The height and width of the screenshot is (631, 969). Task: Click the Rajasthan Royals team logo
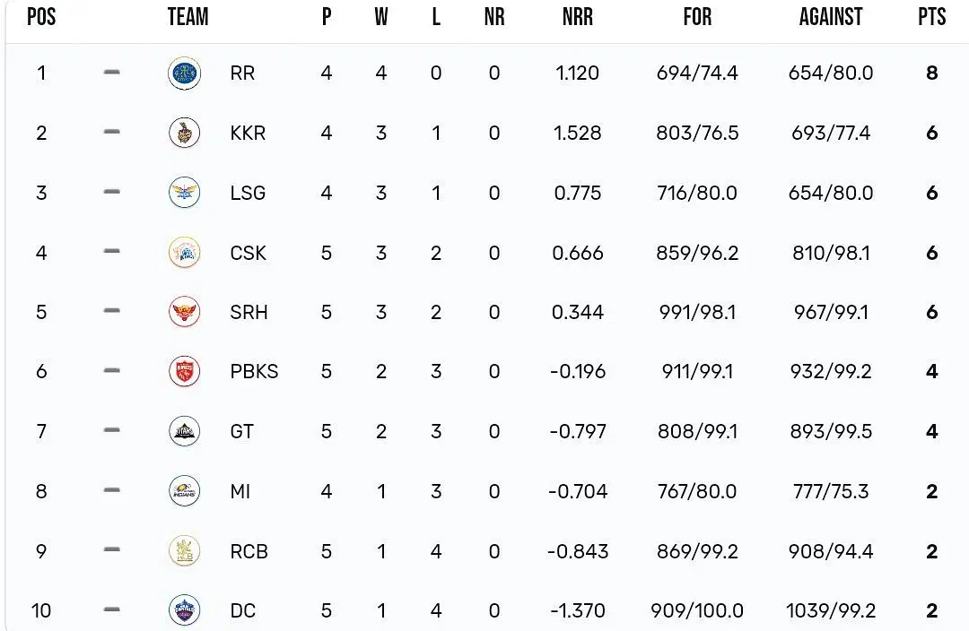coord(184,73)
